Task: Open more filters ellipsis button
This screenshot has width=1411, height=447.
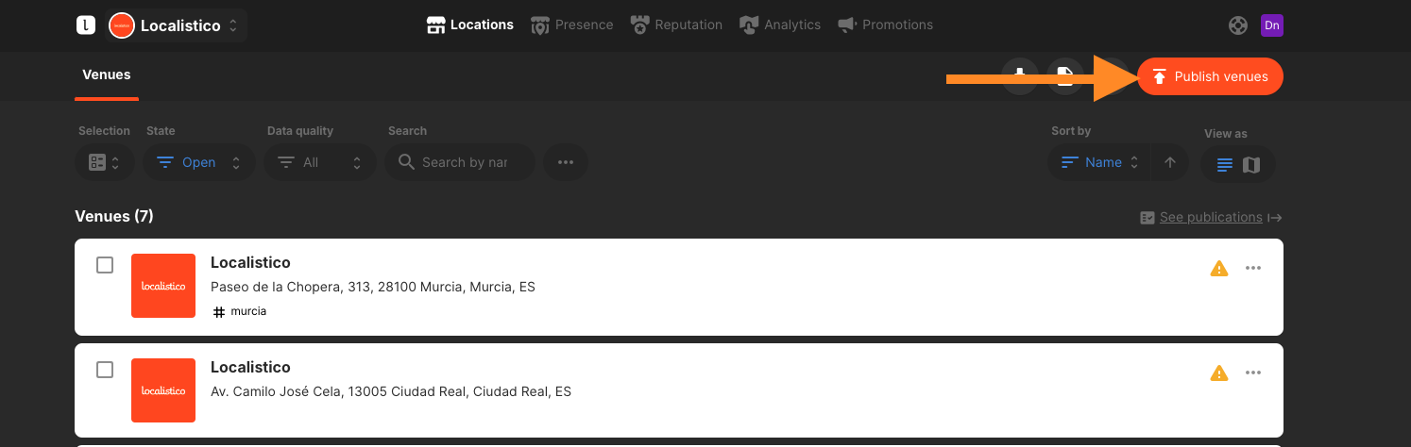Action: pyautogui.click(x=566, y=162)
